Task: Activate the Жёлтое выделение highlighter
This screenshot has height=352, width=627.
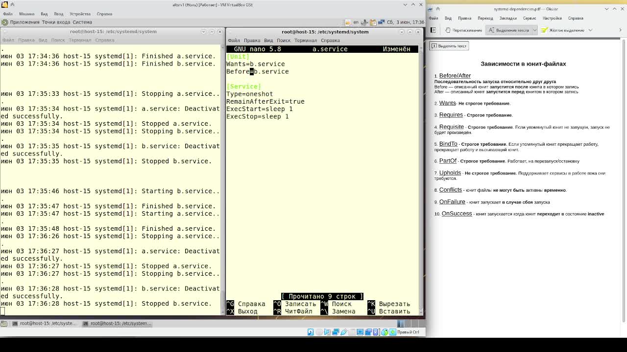Action: (x=563, y=30)
